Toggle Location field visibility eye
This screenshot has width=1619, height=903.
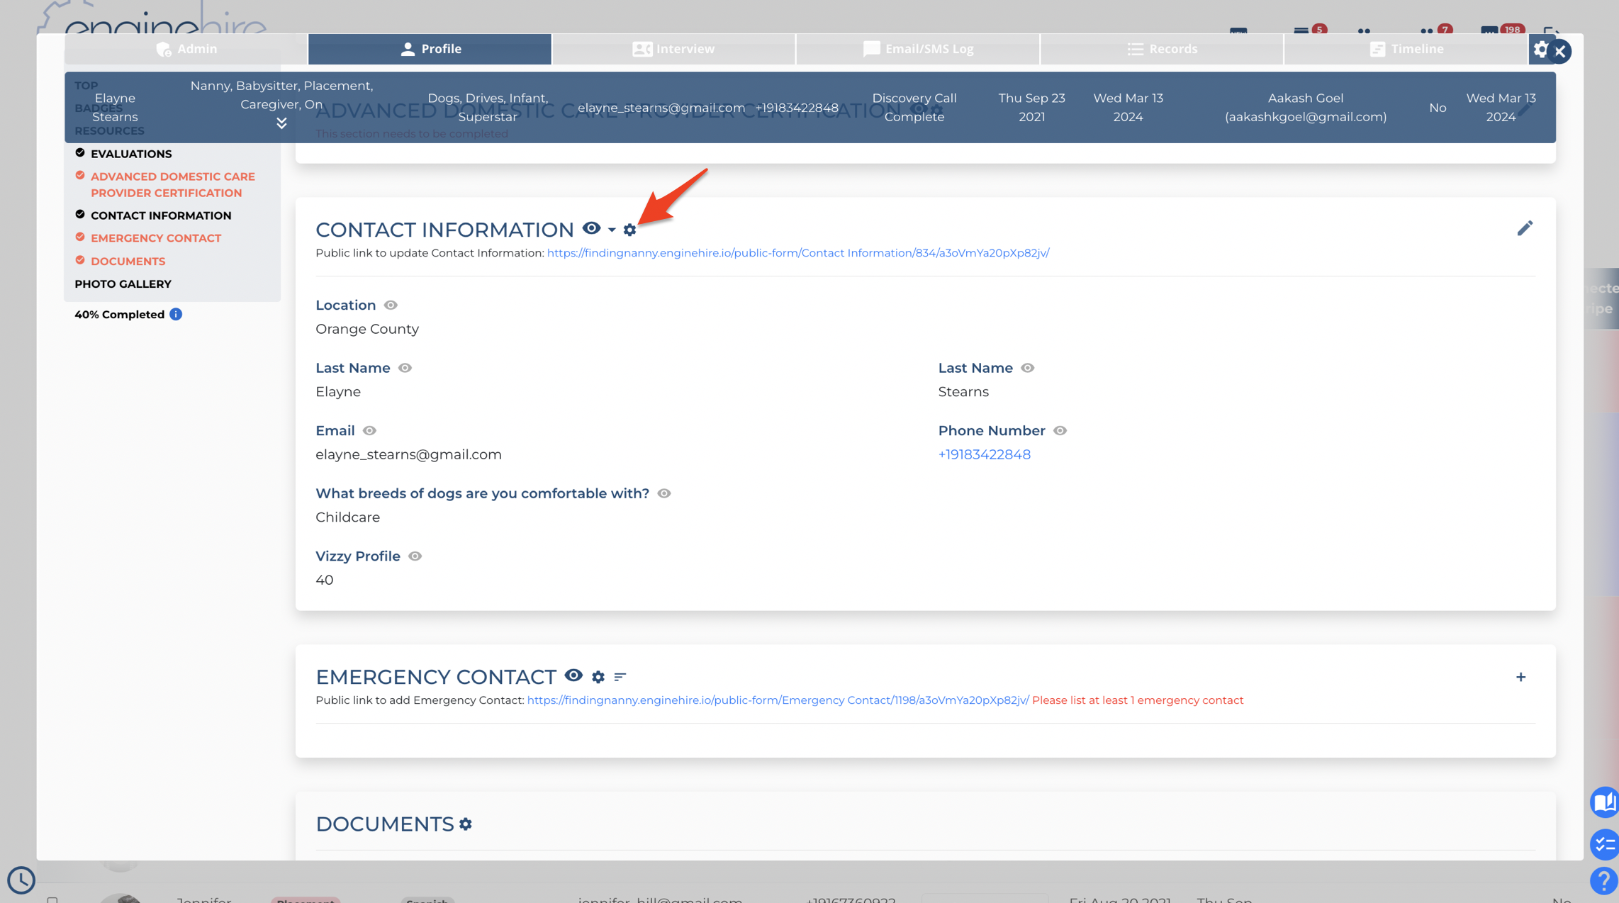(x=391, y=305)
